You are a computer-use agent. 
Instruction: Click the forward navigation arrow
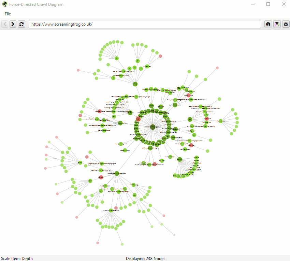[13, 24]
